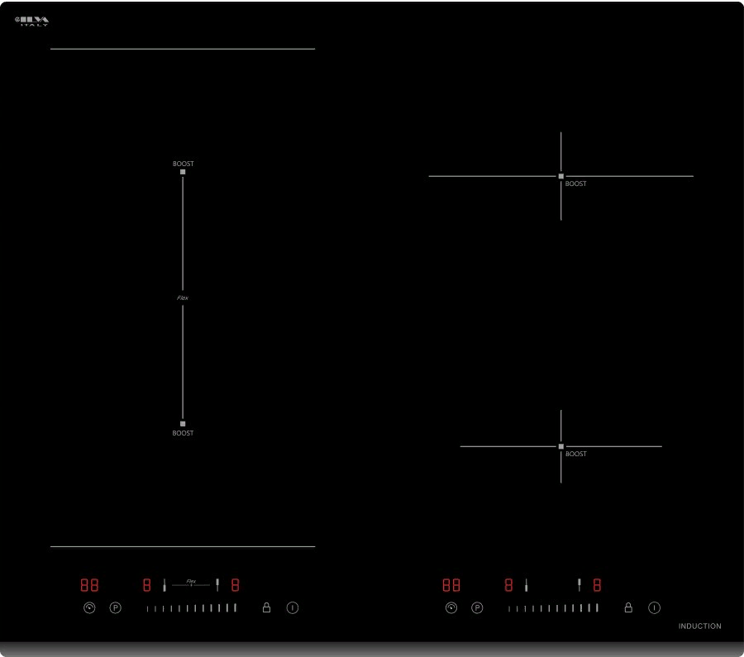Tap the left panel P boost button
This screenshot has height=657, width=744.
116,607
